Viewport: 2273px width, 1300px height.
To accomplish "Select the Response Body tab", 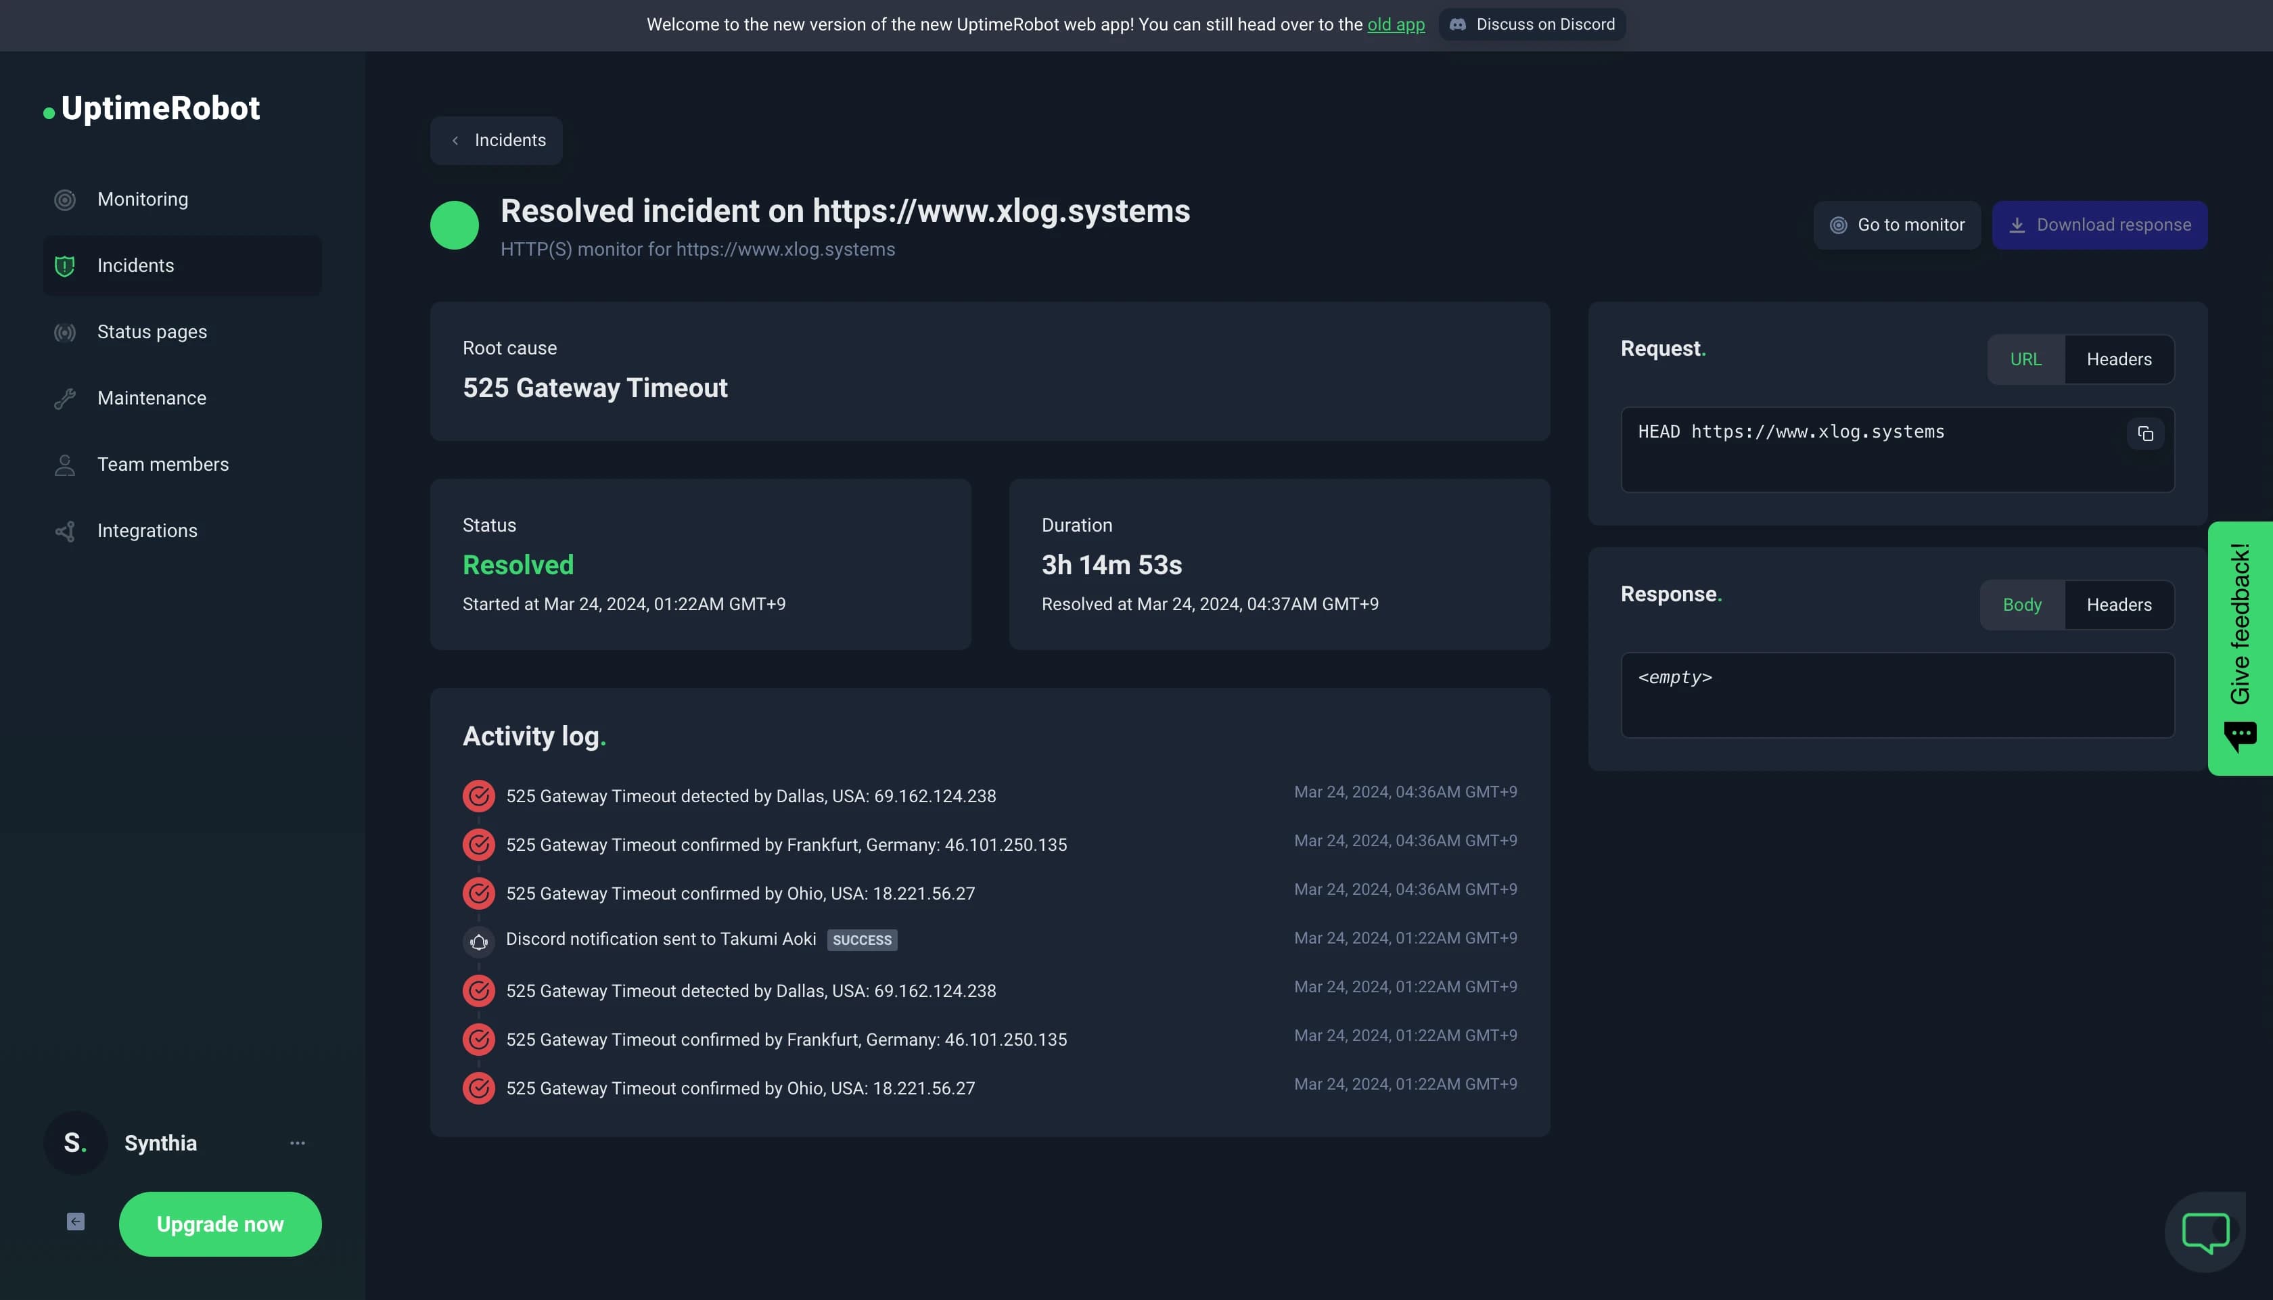I will click(x=2022, y=605).
